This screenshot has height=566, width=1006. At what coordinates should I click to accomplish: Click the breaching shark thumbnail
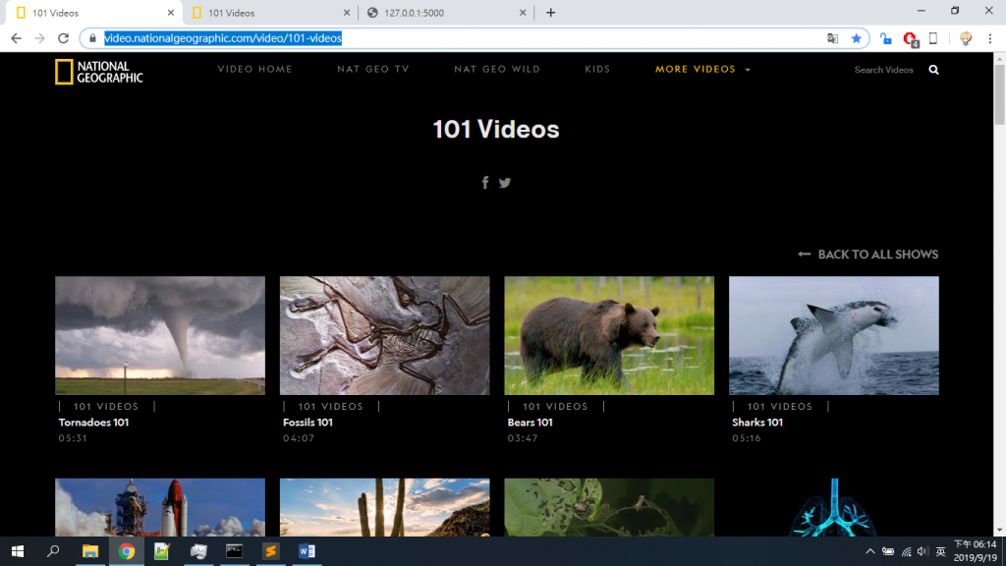tap(833, 336)
